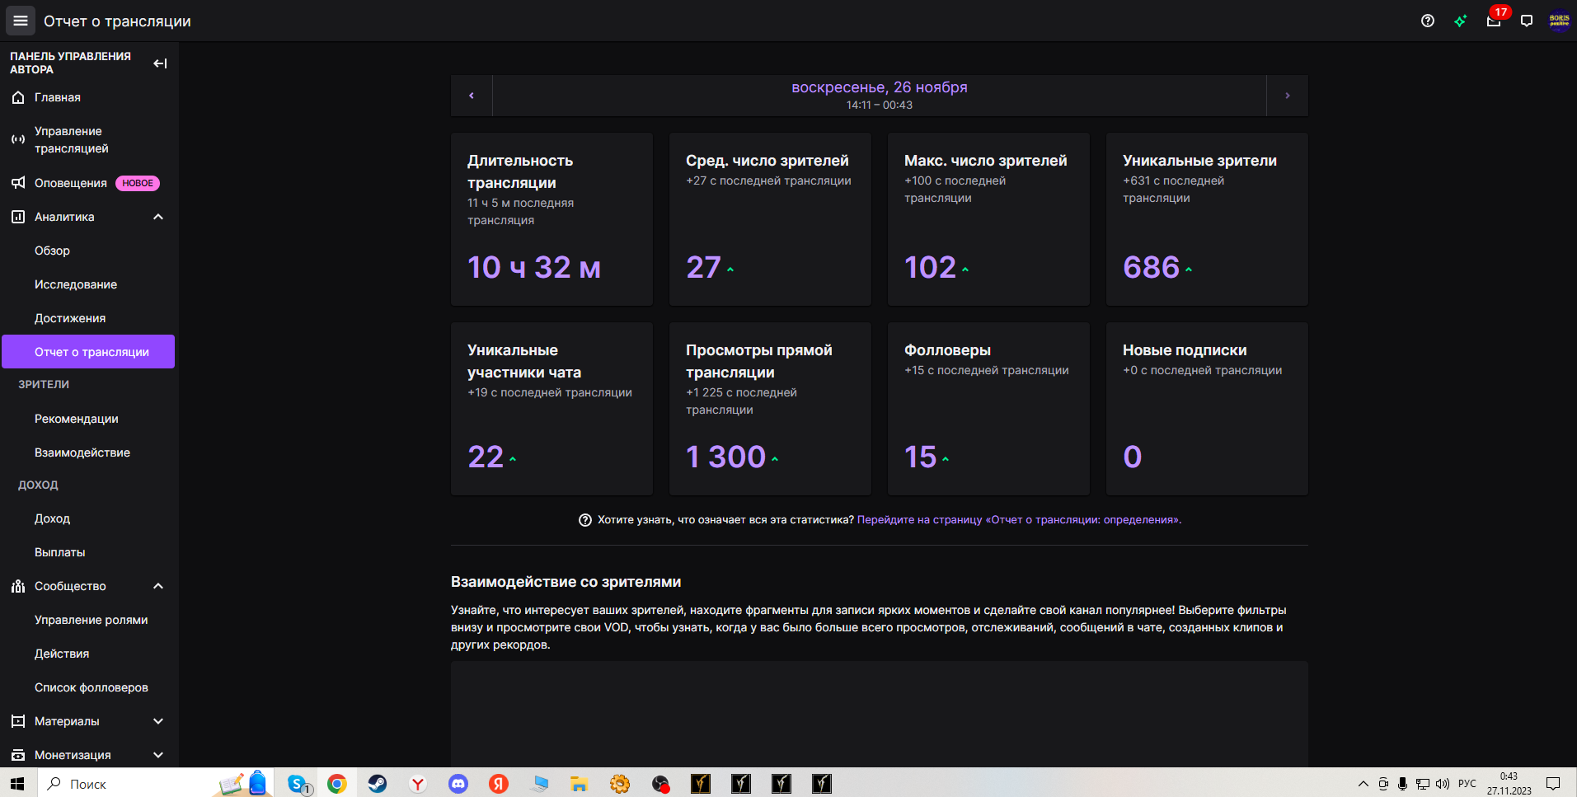
Task: Expand the Материалы section
Action: pos(158,721)
